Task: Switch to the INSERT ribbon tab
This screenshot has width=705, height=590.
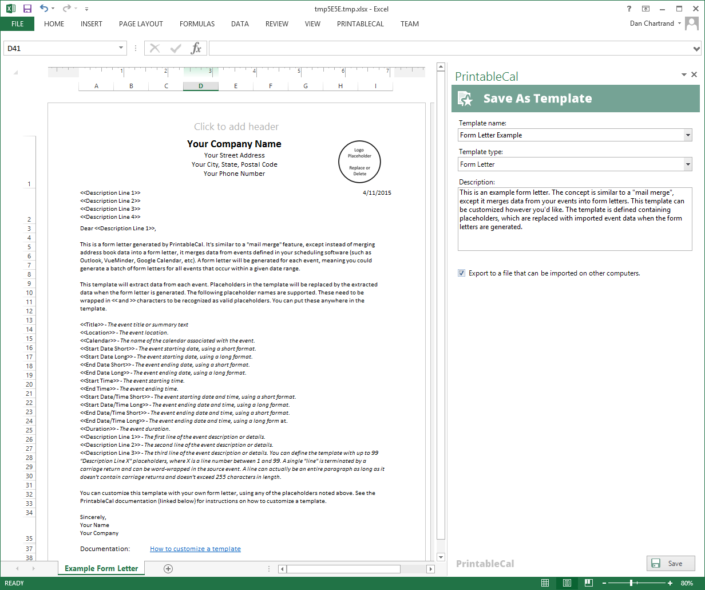Action: [x=92, y=24]
